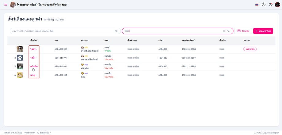The width and height of the screenshot is (282, 135).
Task: Click รหัส column header
Action: click(x=160, y=41)
